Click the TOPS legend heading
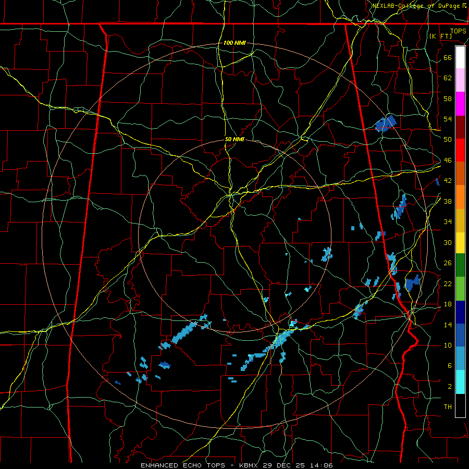The image size is (469, 469). pos(458,31)
